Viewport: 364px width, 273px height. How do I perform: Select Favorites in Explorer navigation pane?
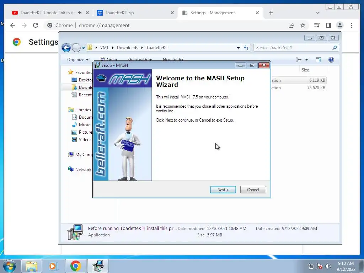click(80, 73)
